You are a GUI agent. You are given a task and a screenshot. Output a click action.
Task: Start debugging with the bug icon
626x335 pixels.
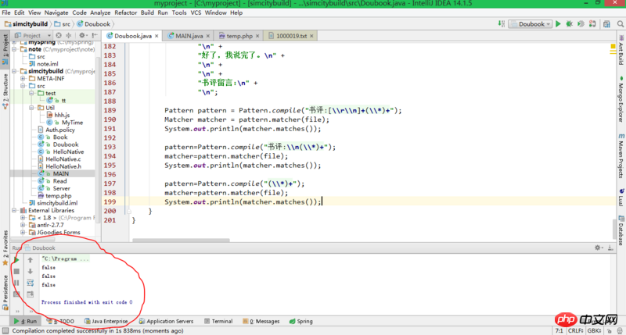point(570,24)
